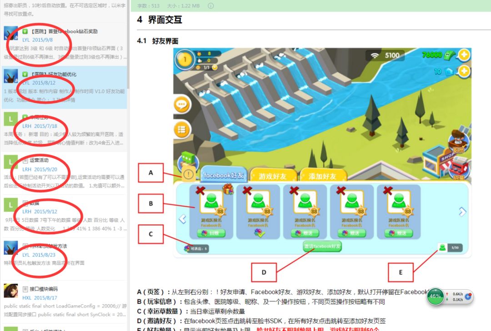Screen dimensions: 491x331
Task: Select the 游戏好友 tab in the mockup
Action: pyautogui.click(x=273, y=176)
